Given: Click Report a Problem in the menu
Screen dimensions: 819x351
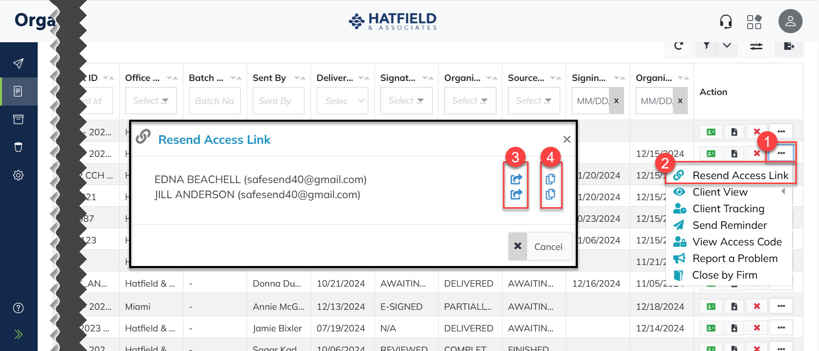Looking at the screenshot, I should (735, 258).
